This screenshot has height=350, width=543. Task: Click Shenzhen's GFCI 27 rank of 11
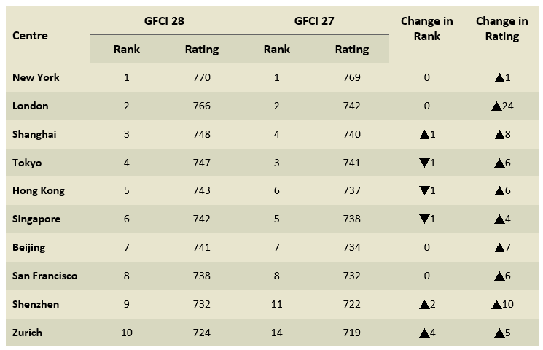pyautogui.click(x=276, y=304)
